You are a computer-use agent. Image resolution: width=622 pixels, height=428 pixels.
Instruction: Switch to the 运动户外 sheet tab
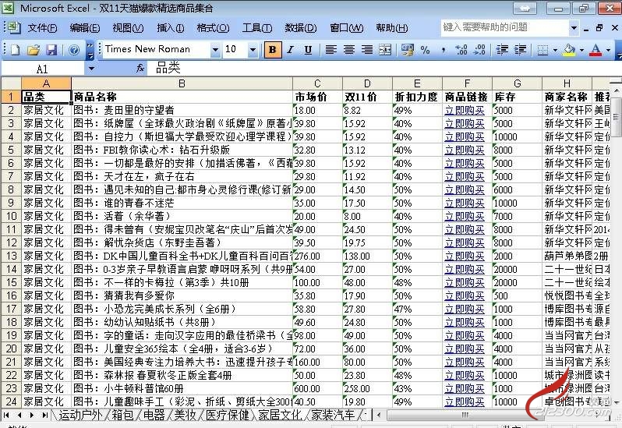click(x=80, y=415)
